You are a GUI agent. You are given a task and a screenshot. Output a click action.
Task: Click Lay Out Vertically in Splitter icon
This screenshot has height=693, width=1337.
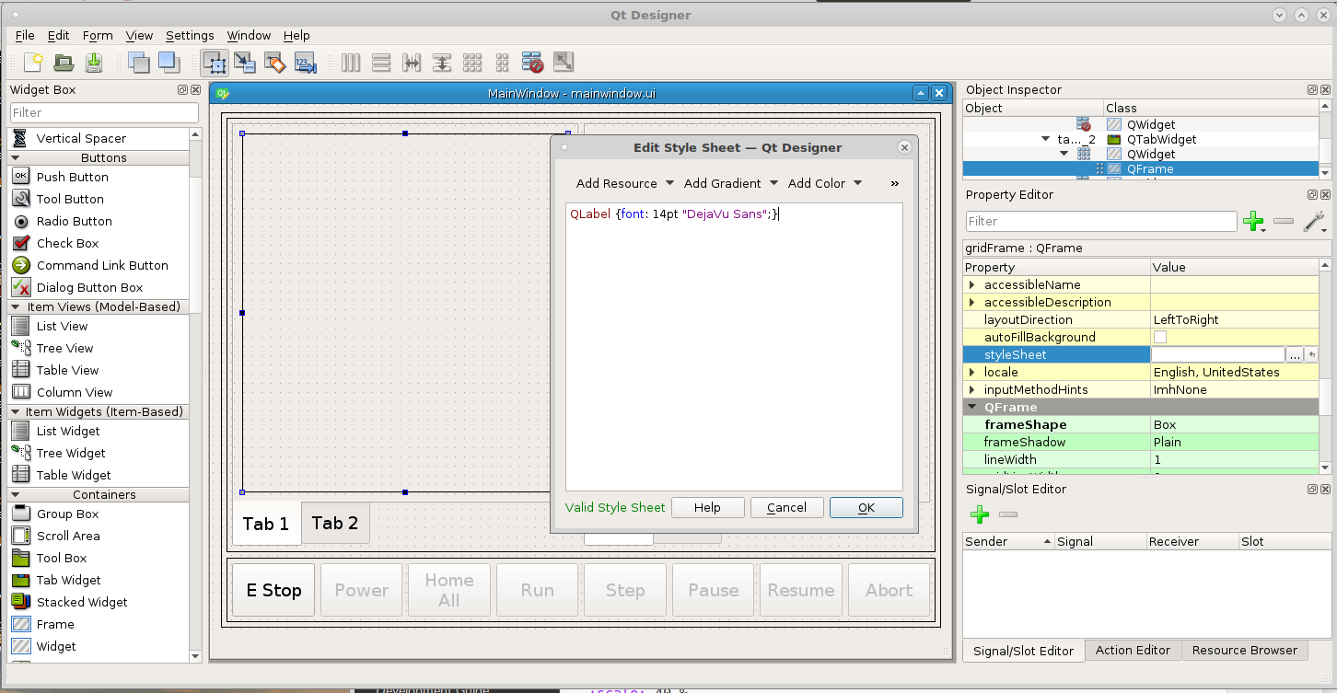click(x=442, y=63)
